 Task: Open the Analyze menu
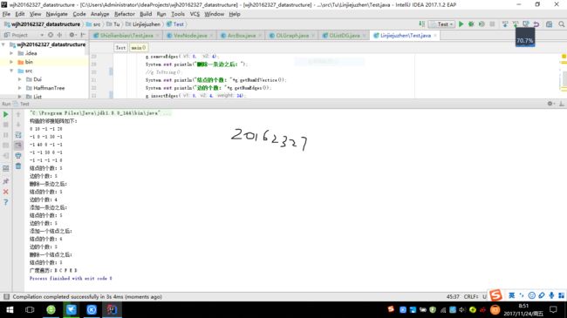(99, 14)
